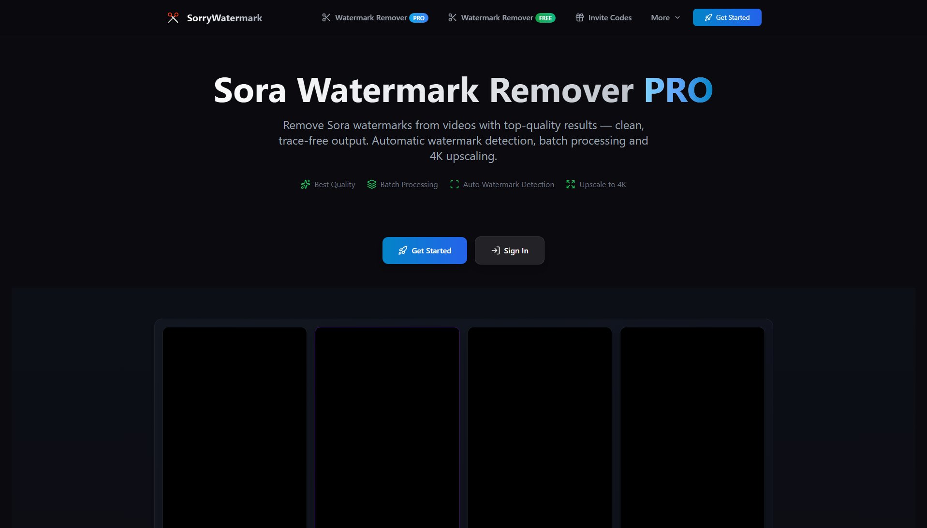The width and height of the screenshot is (927, 528).
Task: Click the Sign In button
Action: (509, 250)
